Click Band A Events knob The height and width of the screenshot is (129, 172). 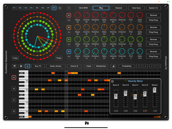[86, 15]
